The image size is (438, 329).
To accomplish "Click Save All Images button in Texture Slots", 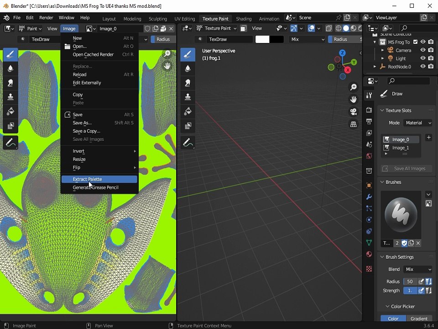I will point(407,169).
